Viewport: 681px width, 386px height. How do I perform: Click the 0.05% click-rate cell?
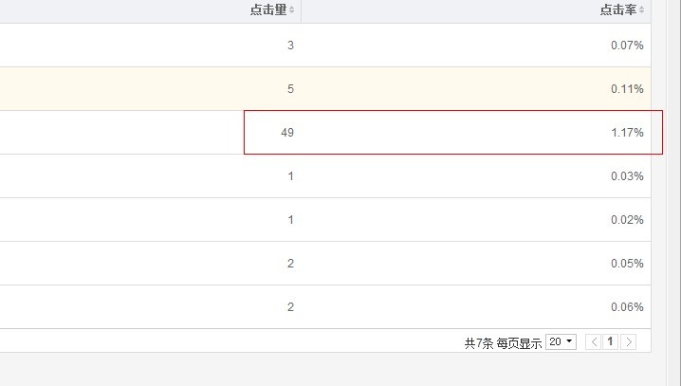(627, 264)
